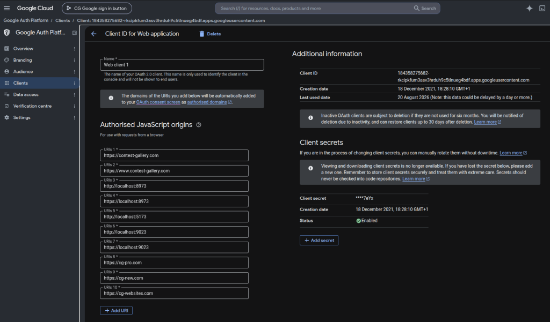Edit URIs 1 field https://contest-gallery.com
550x322 pixels.
tap(174, 155)
